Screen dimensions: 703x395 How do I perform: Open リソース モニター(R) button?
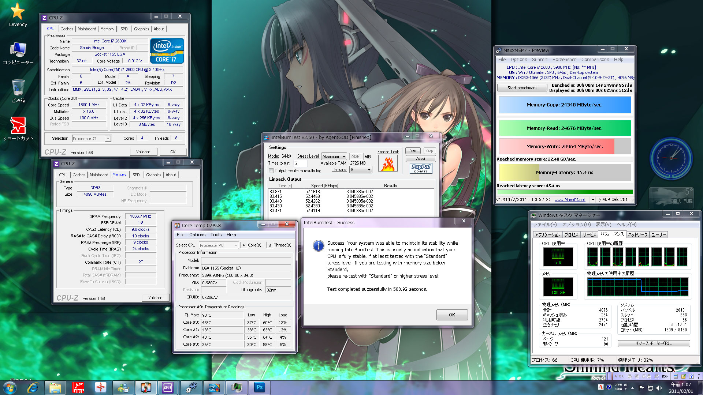pyautogui.click(x=654, y=343)
